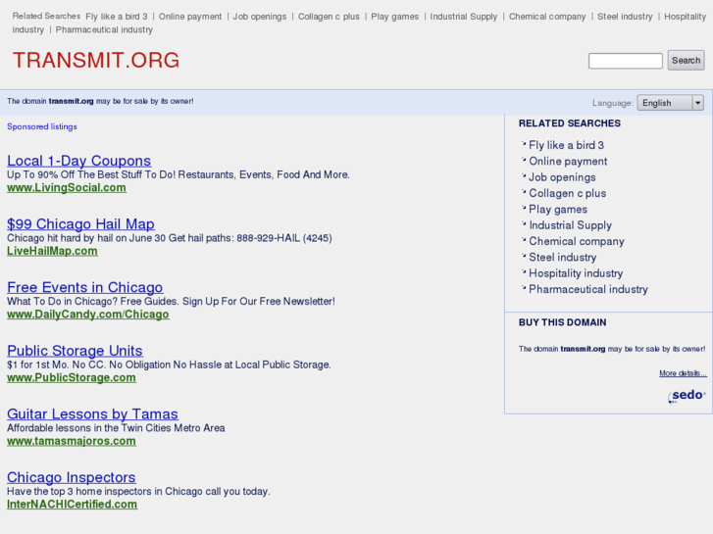The image size is (713, 534).
Task: Click Chemical company in top bar
Action: (547, 17)
